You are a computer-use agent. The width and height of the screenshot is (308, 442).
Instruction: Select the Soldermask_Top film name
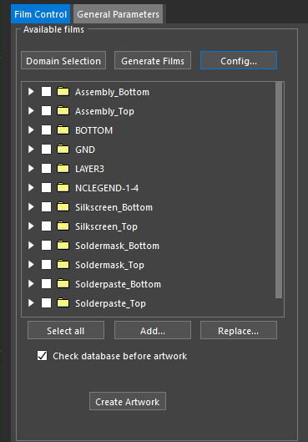[109, 265]
